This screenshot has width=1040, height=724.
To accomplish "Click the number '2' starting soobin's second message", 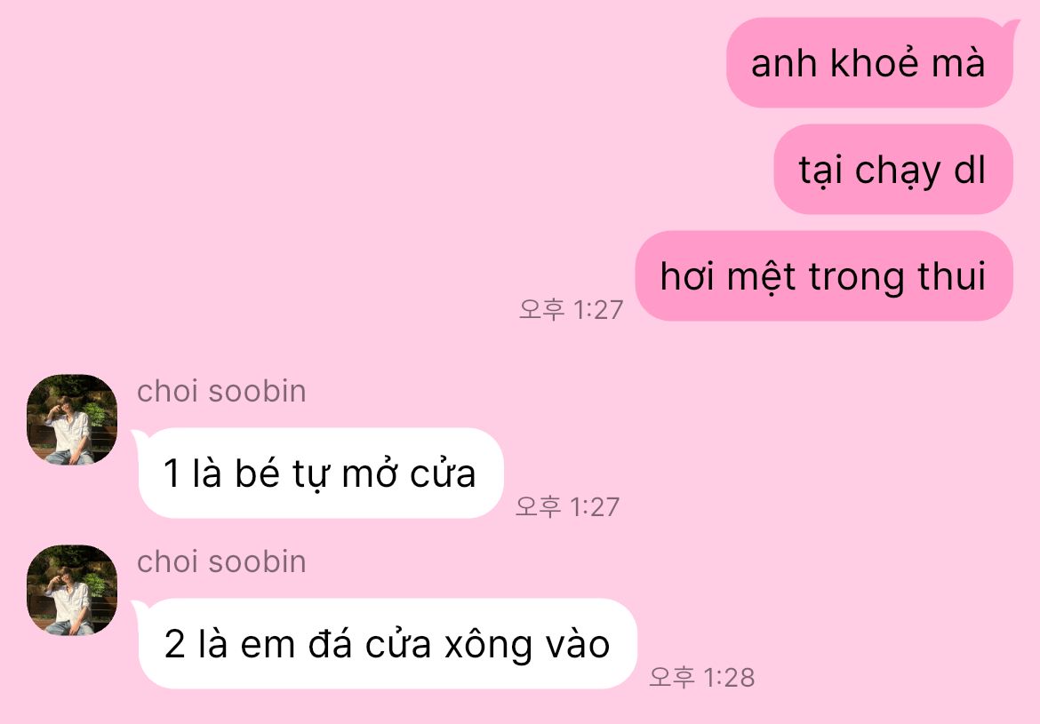I will pyautogui.click(x=173, y=644).
